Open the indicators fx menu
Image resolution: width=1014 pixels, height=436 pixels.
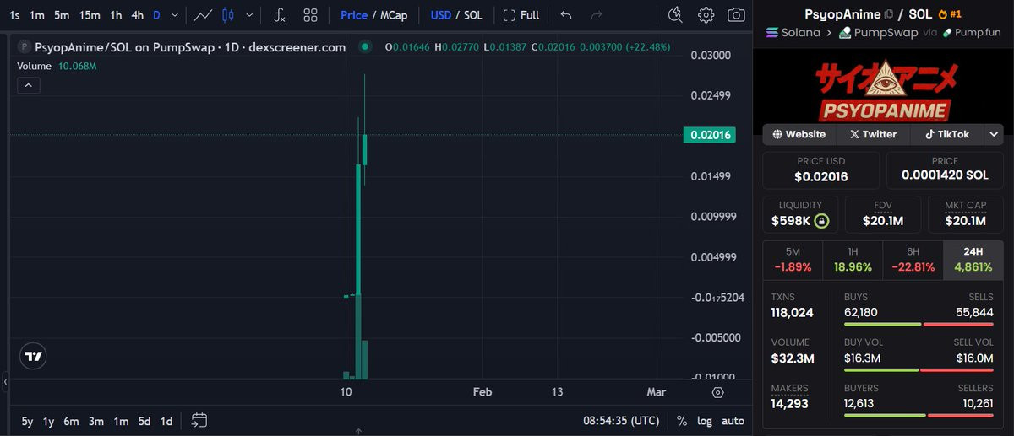pos(280,15)
